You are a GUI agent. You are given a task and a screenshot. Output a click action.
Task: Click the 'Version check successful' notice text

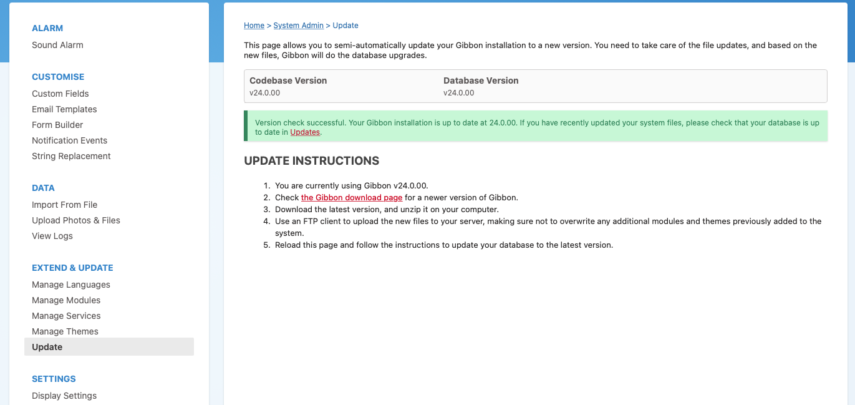tap(537, 127)
